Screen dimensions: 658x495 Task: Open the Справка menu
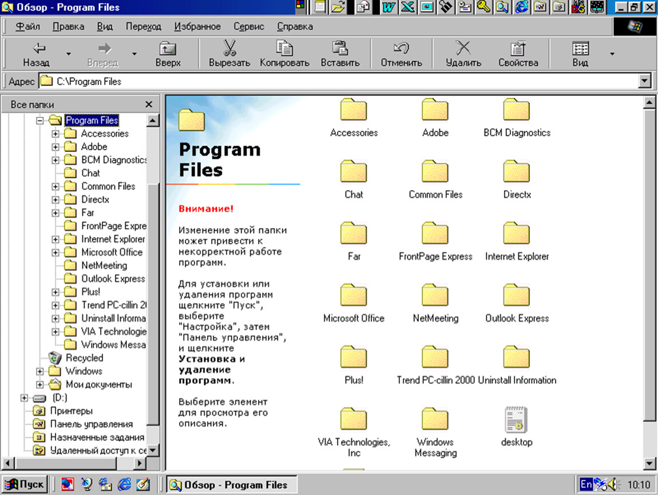(295, 26)
